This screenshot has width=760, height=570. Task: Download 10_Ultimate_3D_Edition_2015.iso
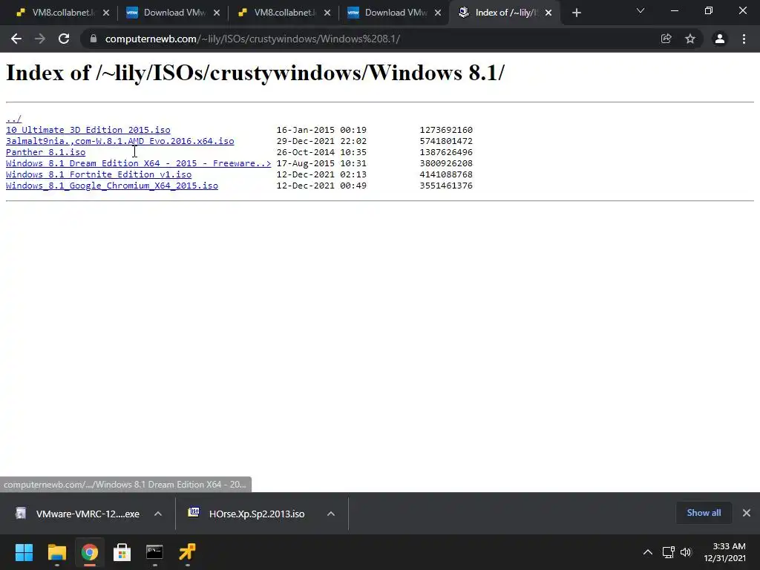pyautogui.click(x=88, y=130)
